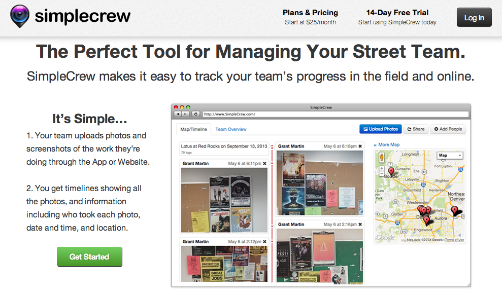Click the Terms of Use map link
The width and height of the screenshot is (502, 295).
point(454,240)
